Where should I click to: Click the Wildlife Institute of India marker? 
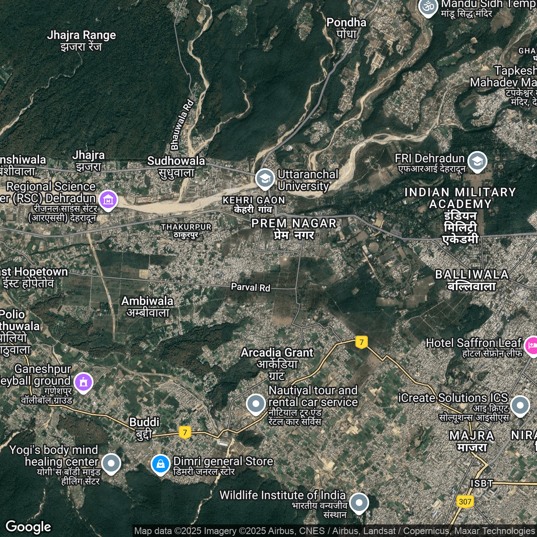point(359,502)
